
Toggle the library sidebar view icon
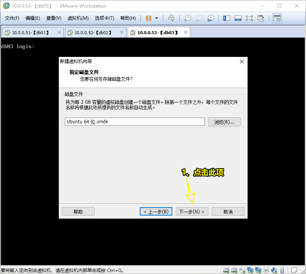[x=227, y=18]
